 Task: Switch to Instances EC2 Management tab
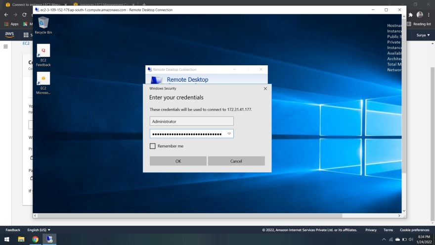point(103,4)
